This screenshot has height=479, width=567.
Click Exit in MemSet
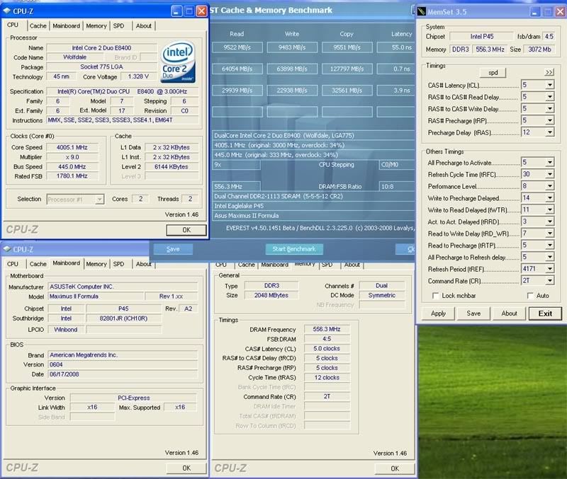[x=545, y=313]
